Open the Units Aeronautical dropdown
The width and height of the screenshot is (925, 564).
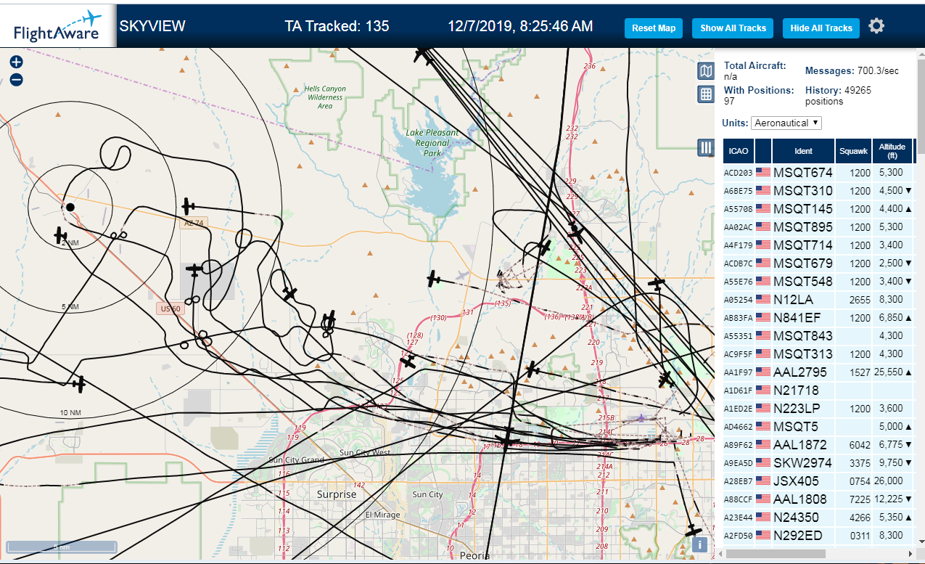[x=786, y=123]
